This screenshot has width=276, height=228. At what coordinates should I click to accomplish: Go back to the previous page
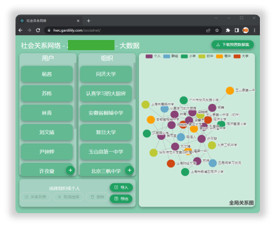point(20,30)
